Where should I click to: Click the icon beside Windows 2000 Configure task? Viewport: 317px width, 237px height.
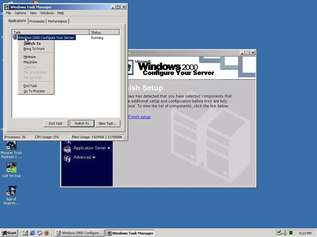[x=15, y=37]
